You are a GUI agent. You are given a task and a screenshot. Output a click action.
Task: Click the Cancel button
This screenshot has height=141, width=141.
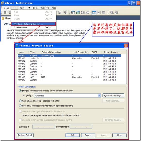(88, 135)
